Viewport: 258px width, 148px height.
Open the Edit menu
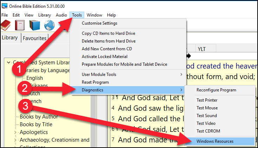16,15
